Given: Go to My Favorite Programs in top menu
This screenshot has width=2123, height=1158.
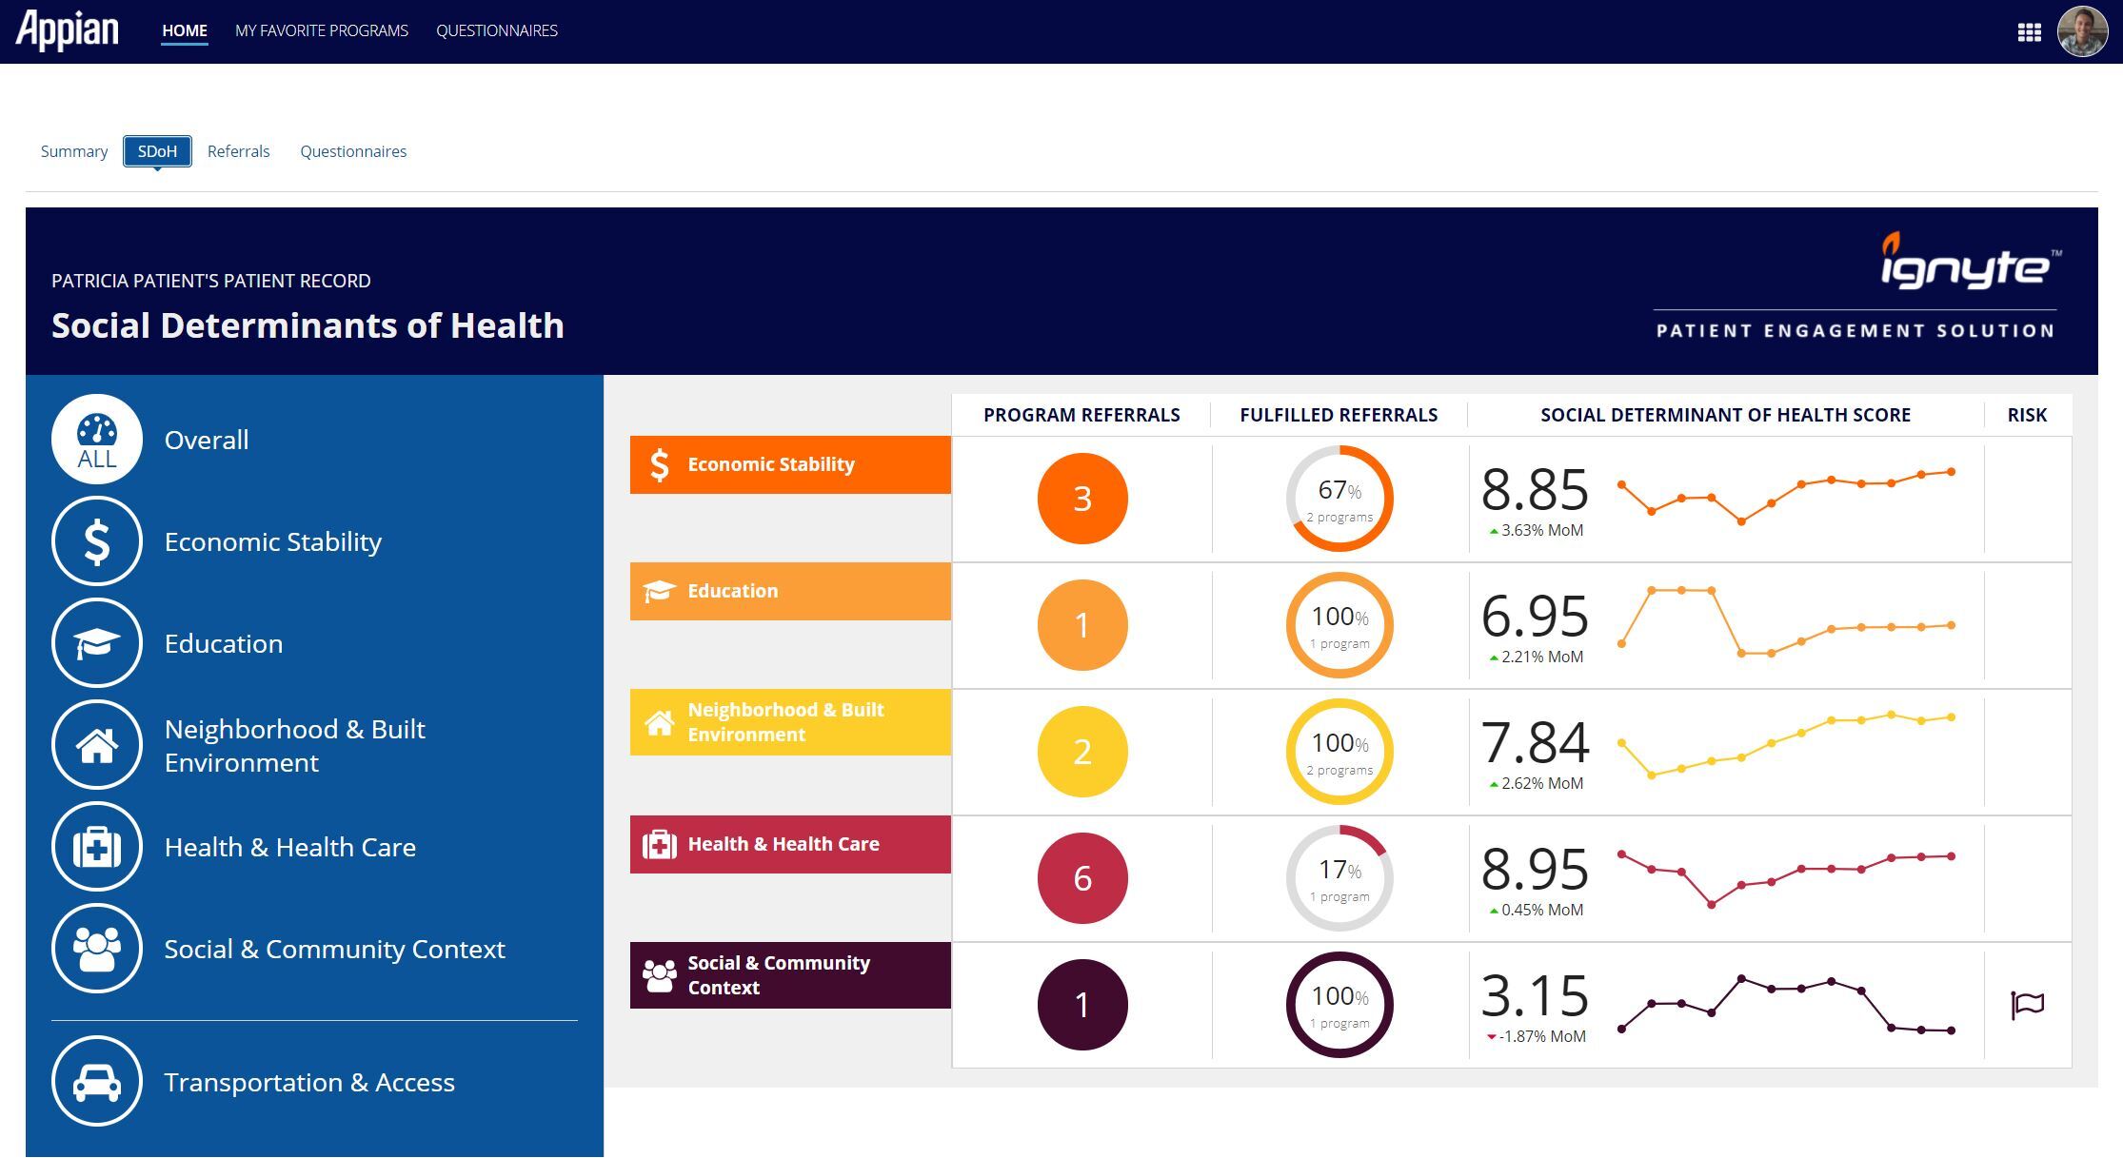Looking at the screenshot, I should coord(322,30).
